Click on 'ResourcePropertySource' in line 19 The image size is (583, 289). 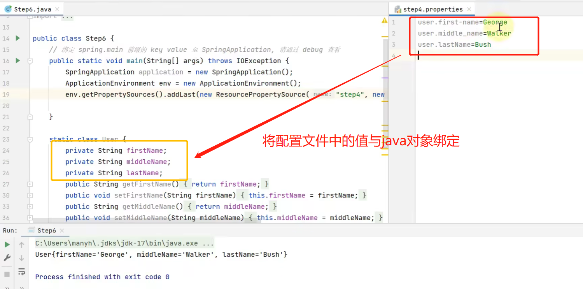(261, 95)
